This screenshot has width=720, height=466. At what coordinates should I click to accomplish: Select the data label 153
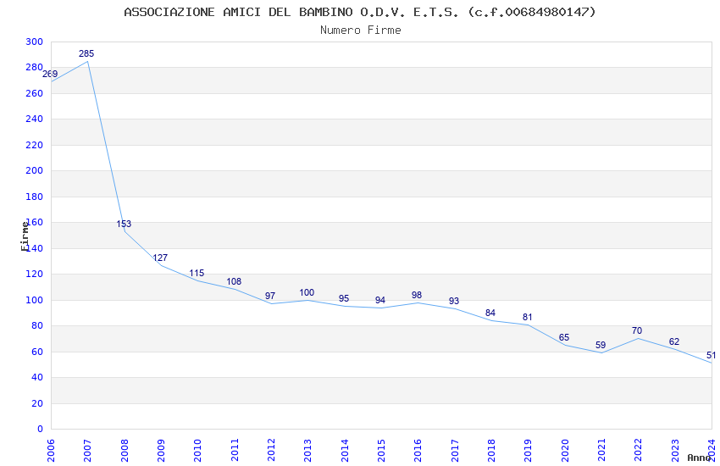124,224
